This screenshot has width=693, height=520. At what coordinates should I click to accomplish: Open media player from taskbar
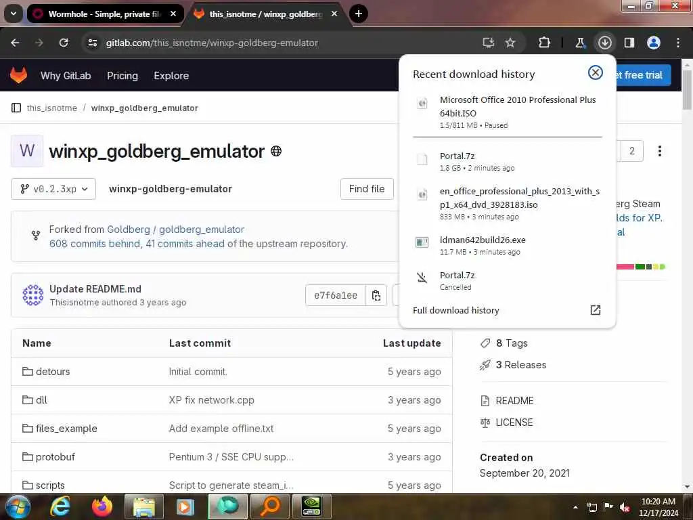pyautogui.click(x=185, y=506)
